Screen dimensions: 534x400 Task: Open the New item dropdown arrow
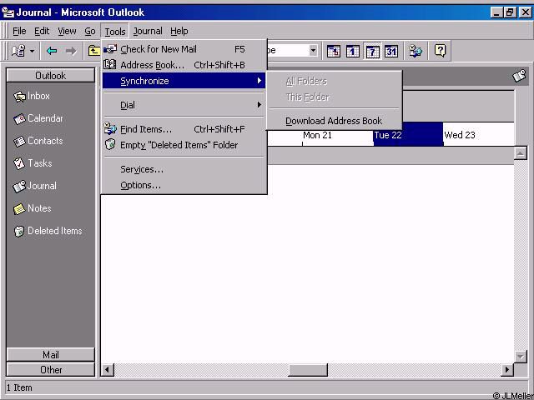[x=32, y=51]
